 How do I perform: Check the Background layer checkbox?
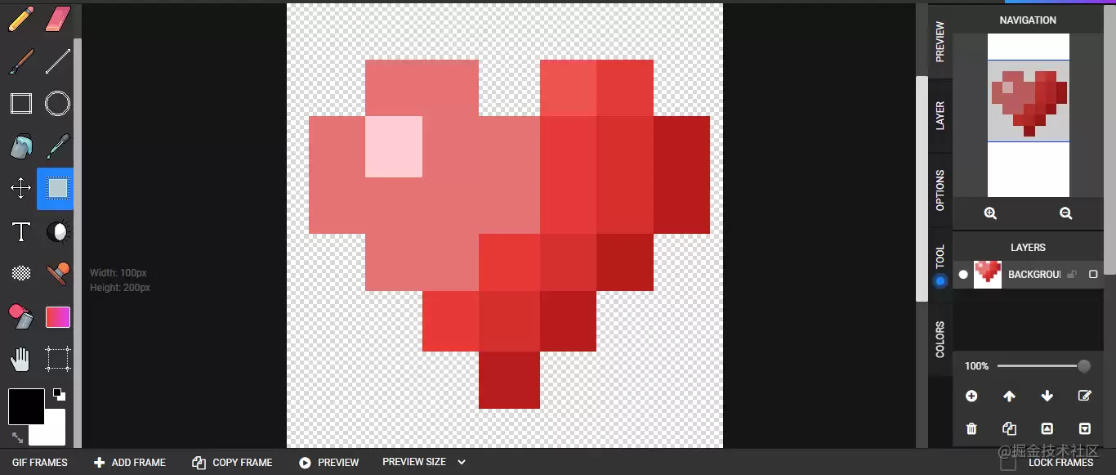(x=1093, y=275)
